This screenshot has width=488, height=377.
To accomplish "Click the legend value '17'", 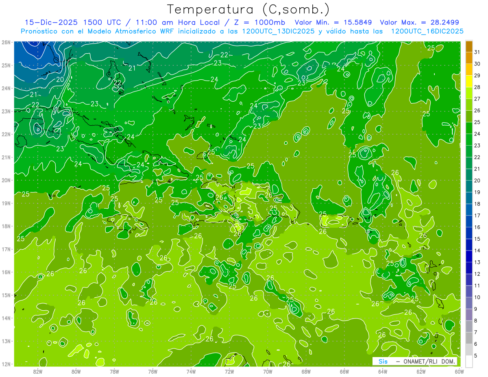I will pyautogui.click(x=477, y=216).
